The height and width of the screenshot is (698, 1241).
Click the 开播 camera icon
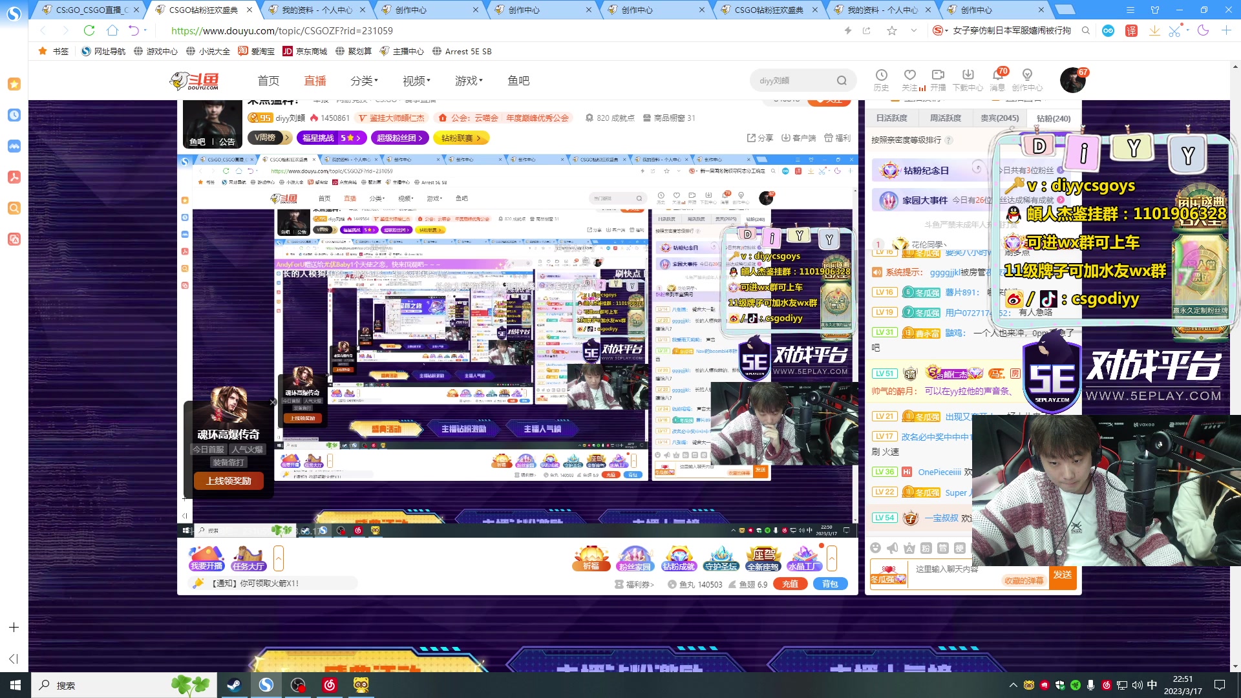(938, 80)
